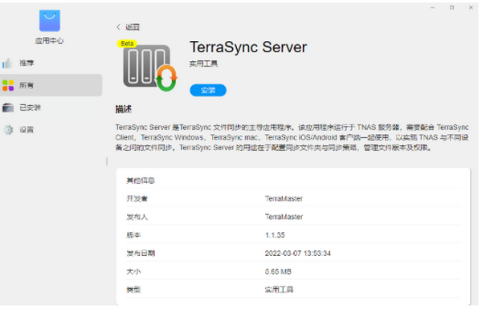Click the 版本 version label
This screenshot has width=482, height=309.
[x=133, y=235]
